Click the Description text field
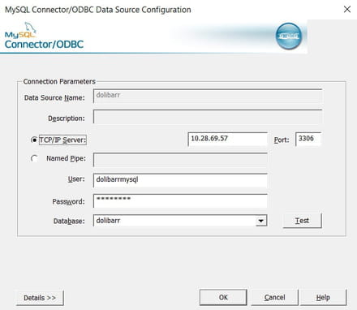Viewport: 357px width, 310px height. (208, 117)
